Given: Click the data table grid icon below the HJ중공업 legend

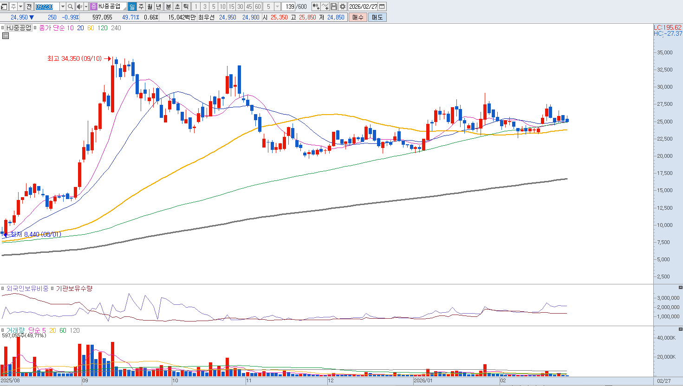Looking at the screenshot, I should pyautogui.click(x=6, y=36).
